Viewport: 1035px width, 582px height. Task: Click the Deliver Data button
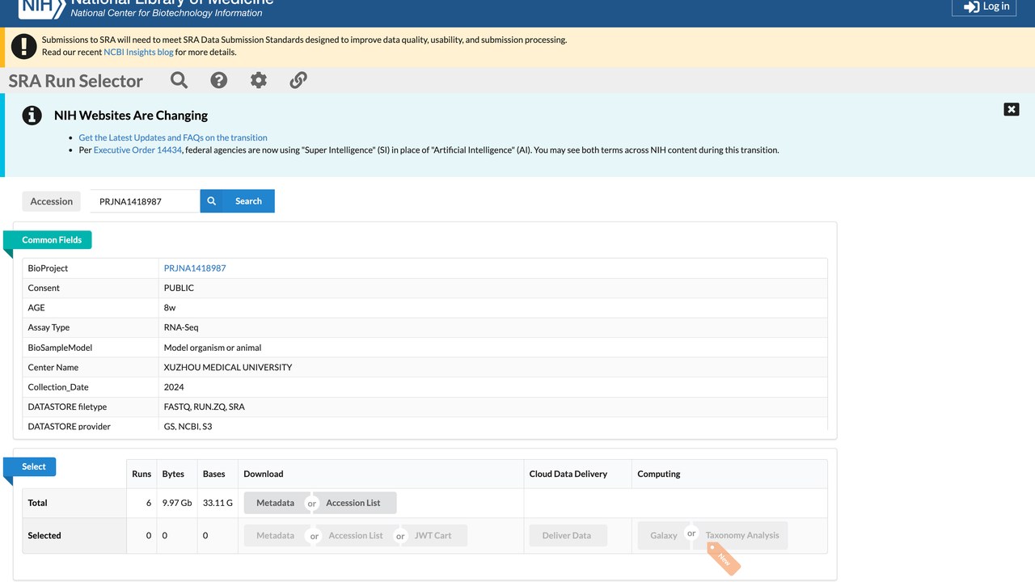[567, 535]
